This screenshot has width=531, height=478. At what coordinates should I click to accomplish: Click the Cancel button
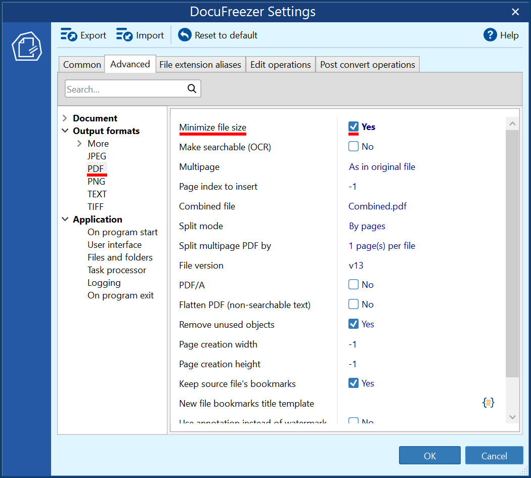pyautogui.click(x=494, y=456)
